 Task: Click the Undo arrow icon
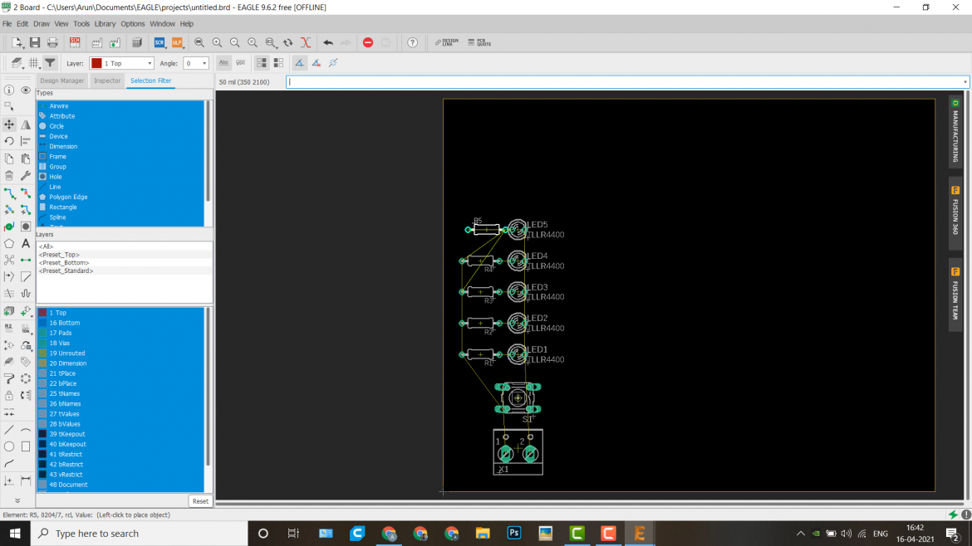328,42
